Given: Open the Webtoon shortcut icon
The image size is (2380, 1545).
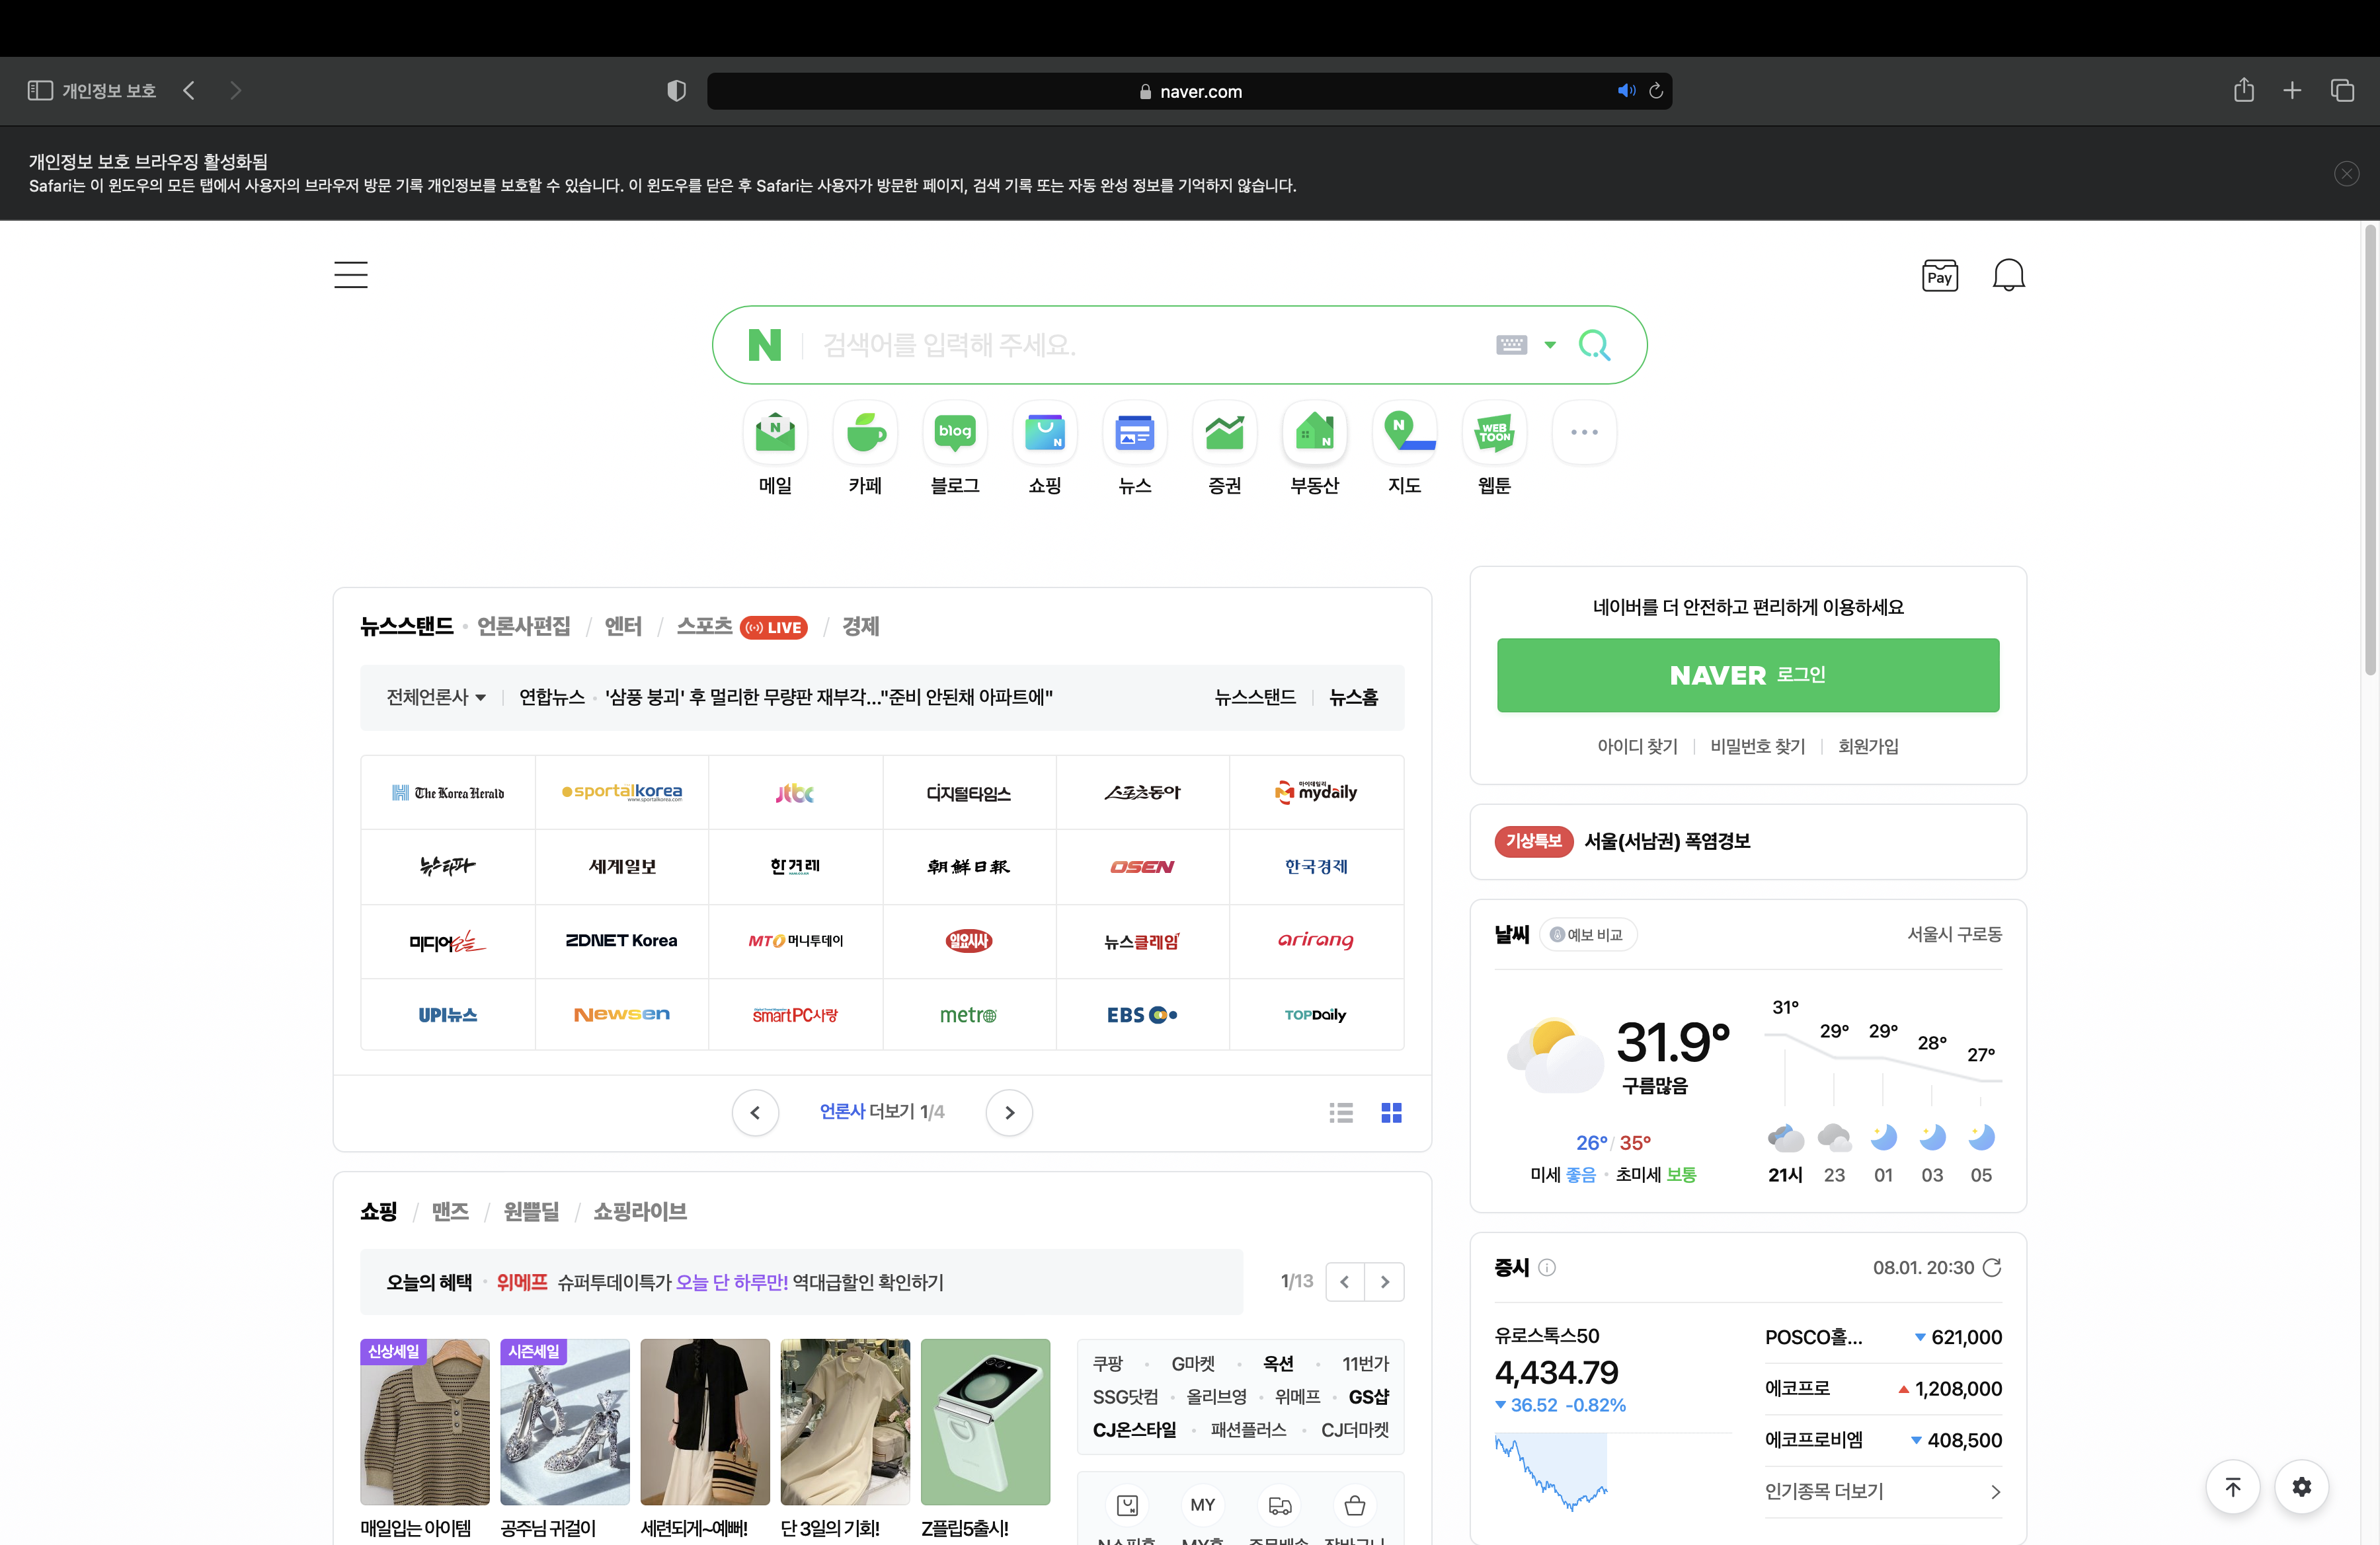Looking at the screenshot, I should (1495, 433).
